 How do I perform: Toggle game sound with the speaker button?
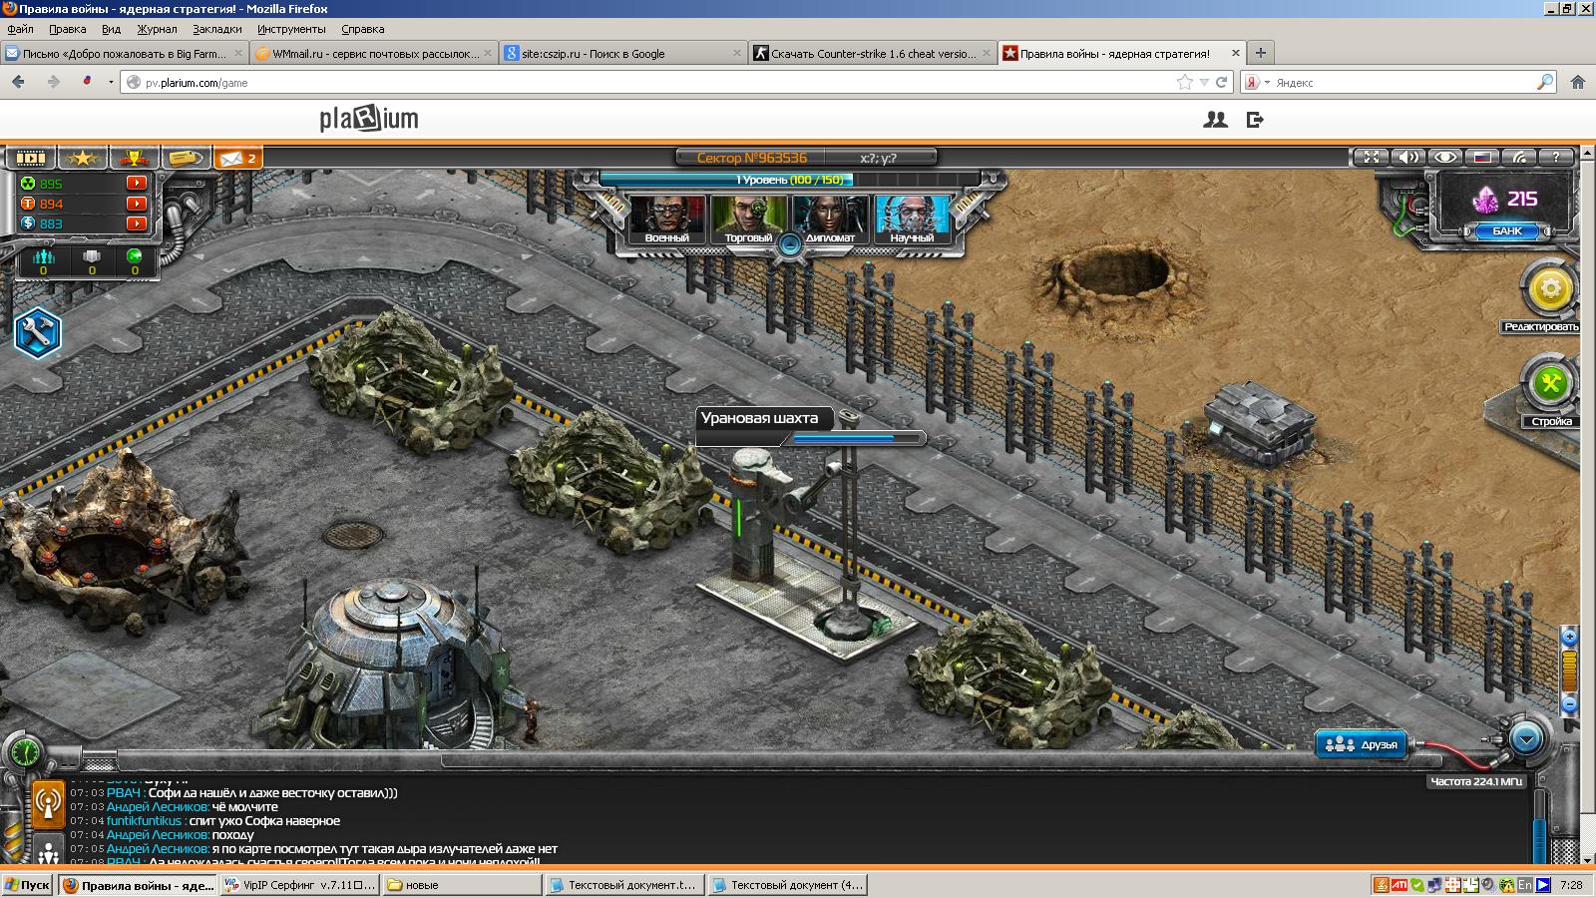(1408, 157)
